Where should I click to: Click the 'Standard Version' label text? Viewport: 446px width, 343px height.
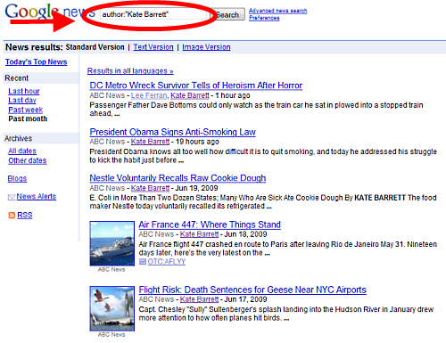tap(95, 47)
